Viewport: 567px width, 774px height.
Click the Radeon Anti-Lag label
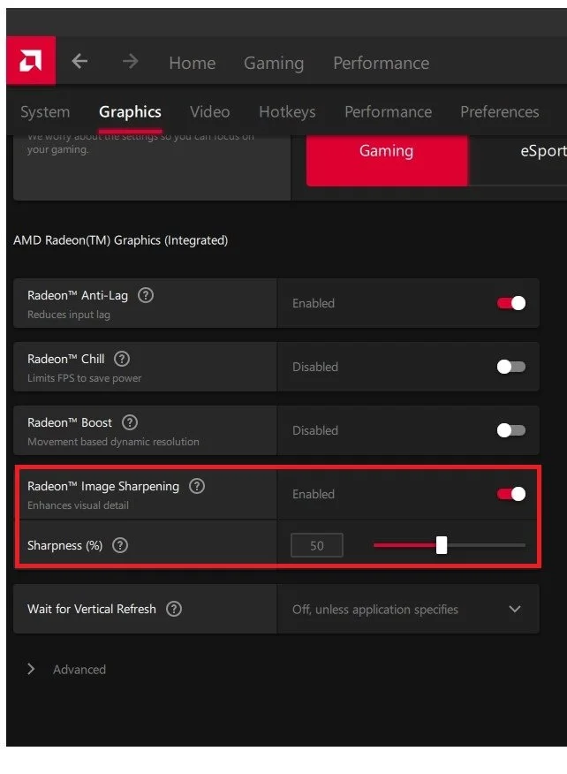(78, 295)
